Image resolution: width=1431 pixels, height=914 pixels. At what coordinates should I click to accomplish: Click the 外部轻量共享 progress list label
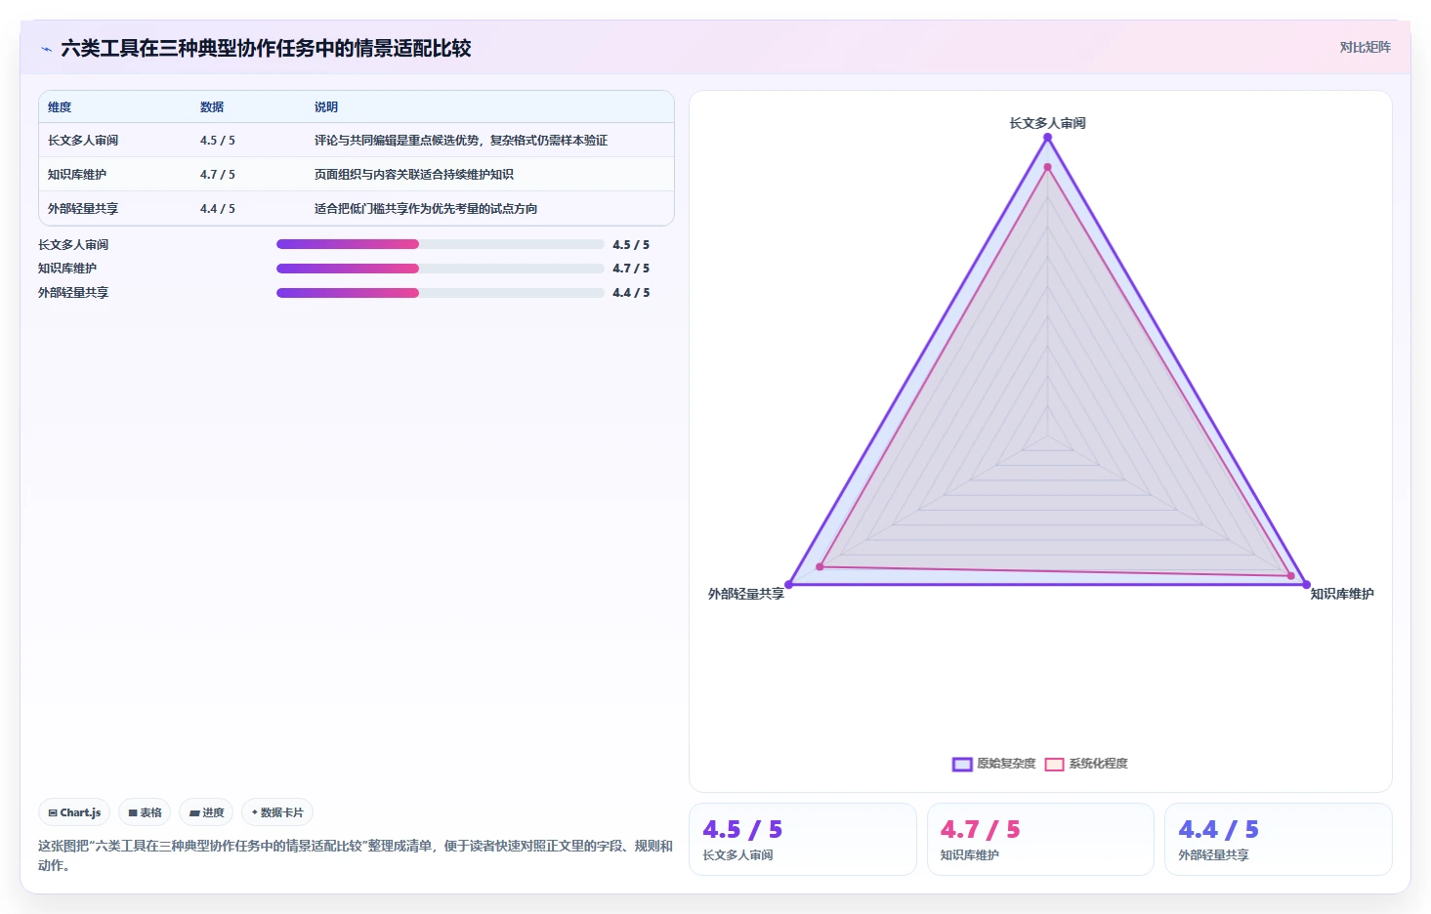pos(73,293)
